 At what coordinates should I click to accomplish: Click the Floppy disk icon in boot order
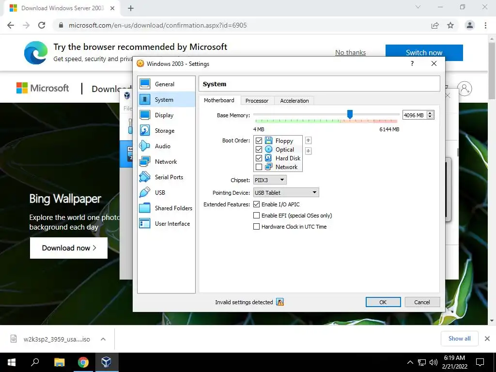(x=268, y=140)
